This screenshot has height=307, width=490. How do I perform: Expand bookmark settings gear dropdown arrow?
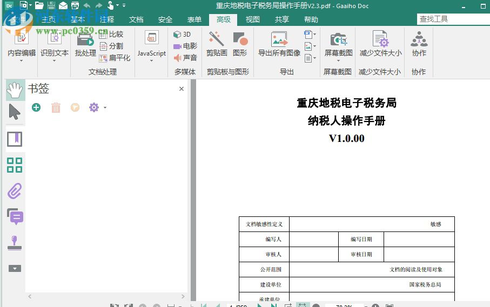tap(105, 107)
